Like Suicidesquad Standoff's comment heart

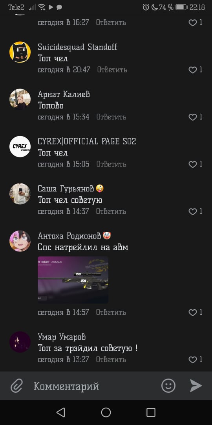[192, 70]
